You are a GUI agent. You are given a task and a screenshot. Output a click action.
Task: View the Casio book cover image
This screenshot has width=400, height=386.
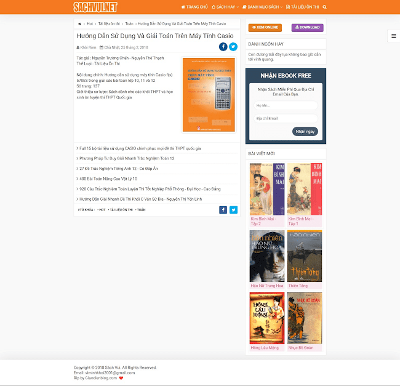[x=209, y=95]
